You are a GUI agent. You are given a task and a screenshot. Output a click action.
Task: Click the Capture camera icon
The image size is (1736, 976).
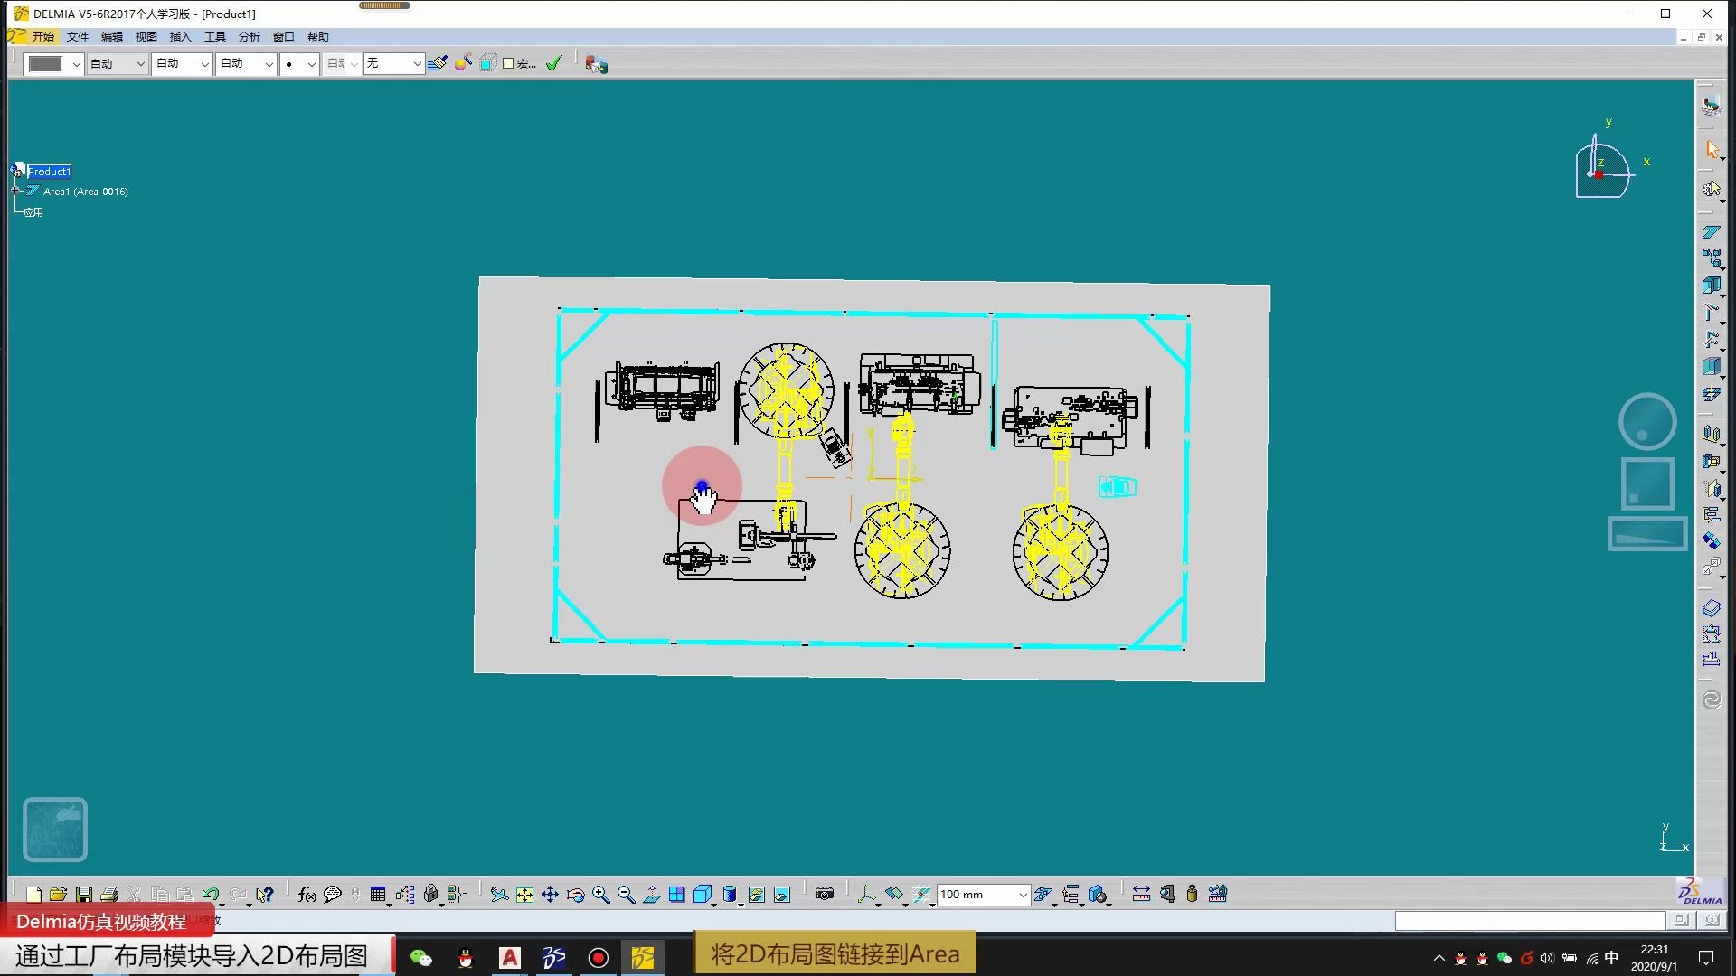[824, 895]
